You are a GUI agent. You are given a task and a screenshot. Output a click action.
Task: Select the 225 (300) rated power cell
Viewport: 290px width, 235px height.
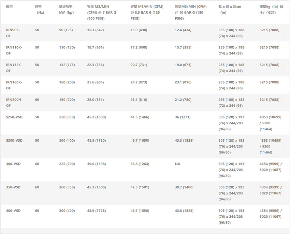coord(67,164)
